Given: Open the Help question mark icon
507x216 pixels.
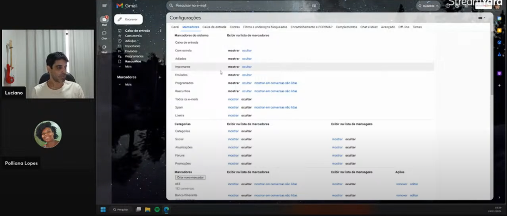Looking at the screenshot, I should (448, 5).
